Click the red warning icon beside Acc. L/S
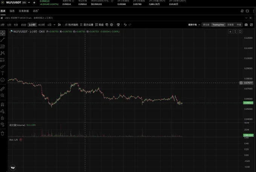The image size is (256, 172). point(21,140)
